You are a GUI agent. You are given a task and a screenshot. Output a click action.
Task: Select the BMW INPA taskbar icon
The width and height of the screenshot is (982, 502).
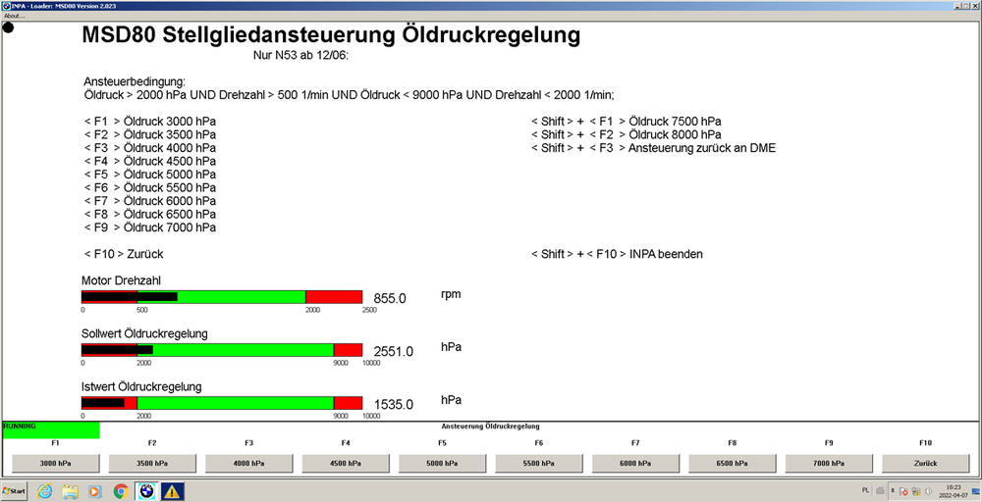coord(146,491)
